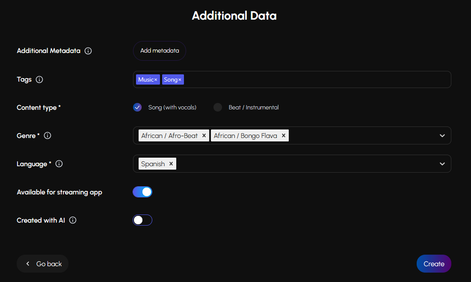Click the Go back button
Screen dimensions: 471x282
(43, 264)
